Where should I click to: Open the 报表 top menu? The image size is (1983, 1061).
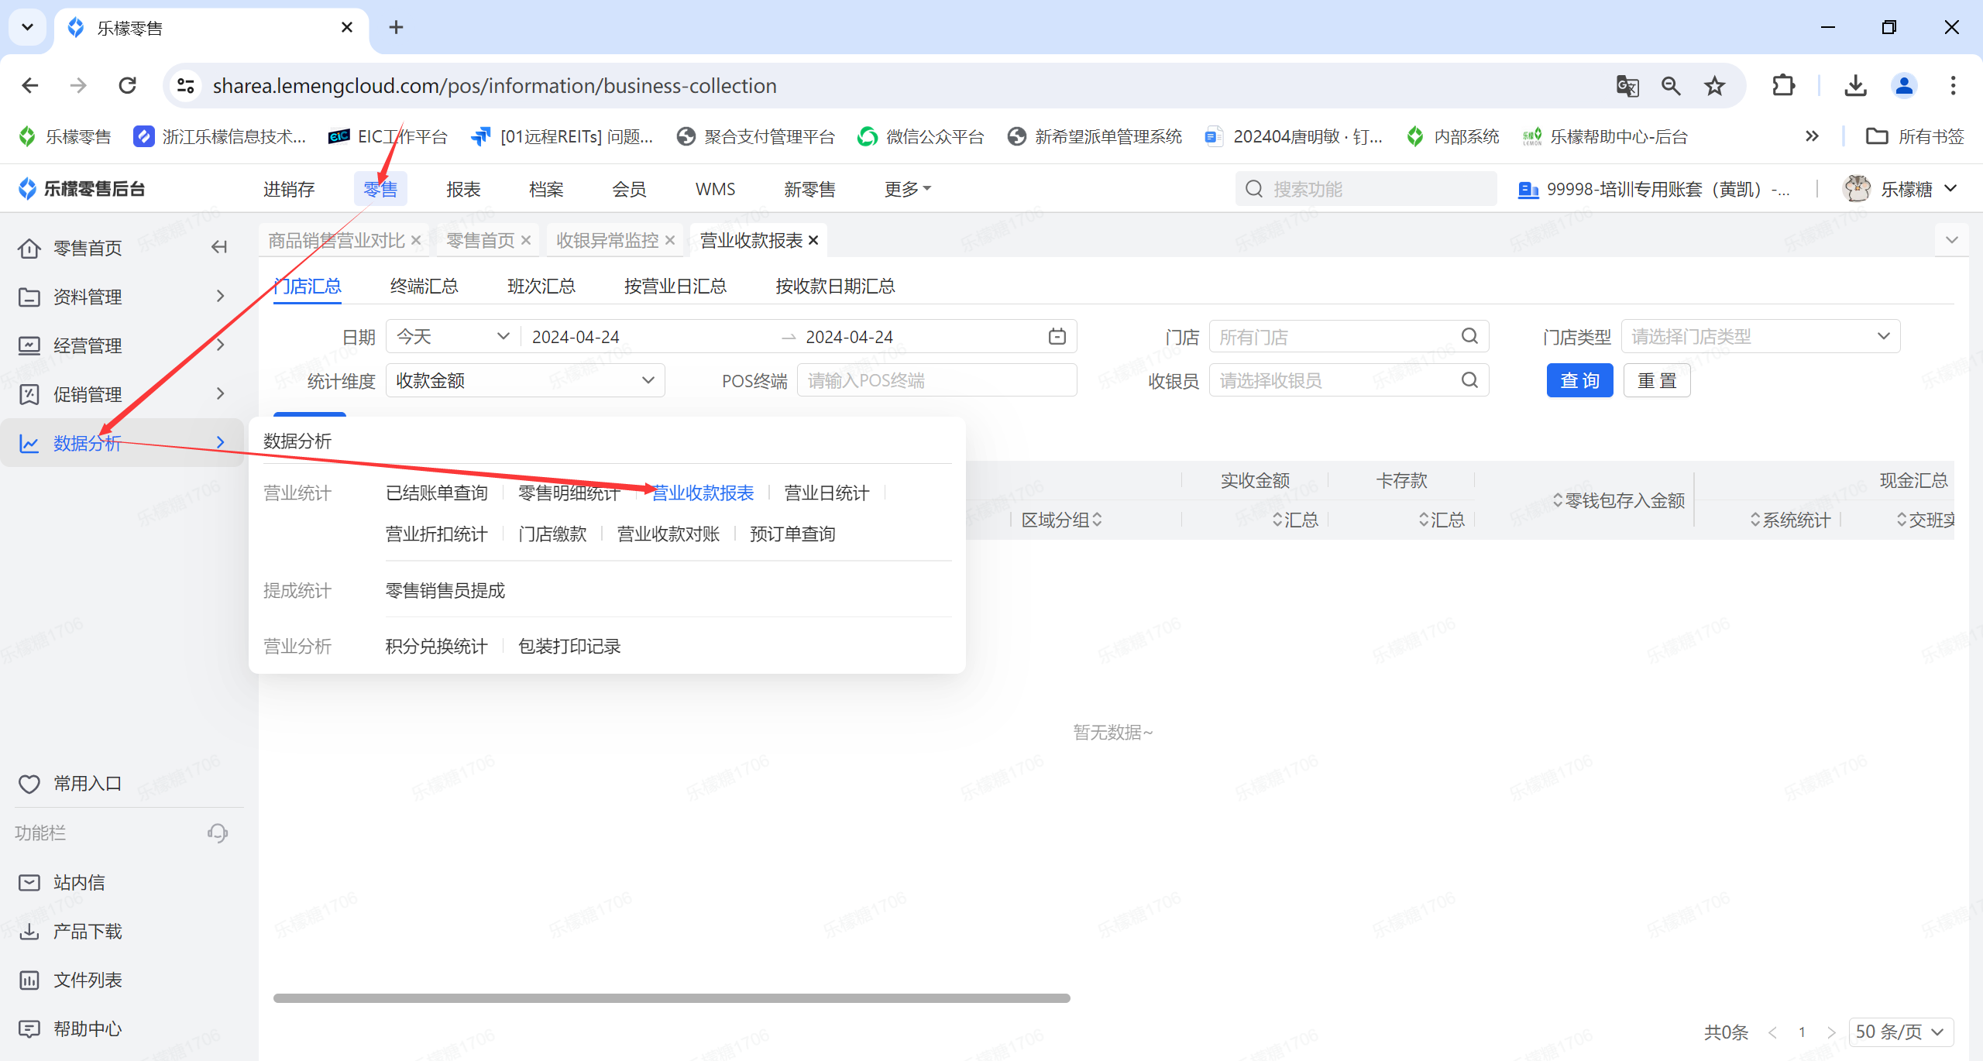coord(463,189)
